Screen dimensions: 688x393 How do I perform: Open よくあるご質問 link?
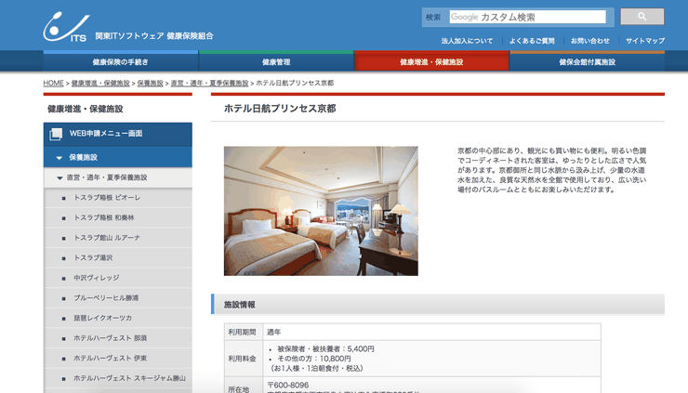(x=532, y=41)
